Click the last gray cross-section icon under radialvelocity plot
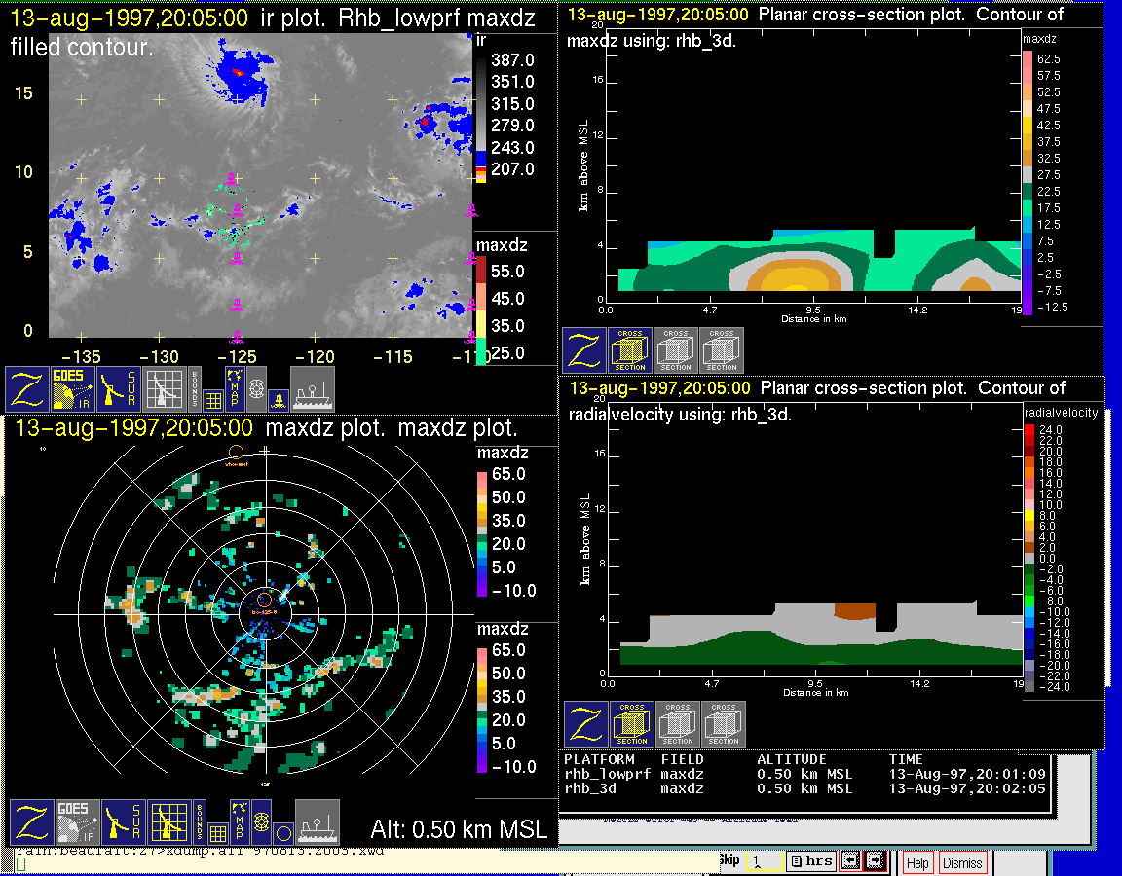 coord(724,724)
